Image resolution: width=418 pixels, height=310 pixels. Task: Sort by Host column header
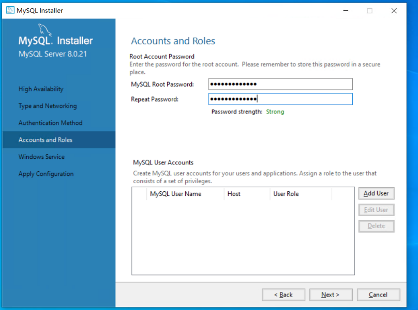247,194
